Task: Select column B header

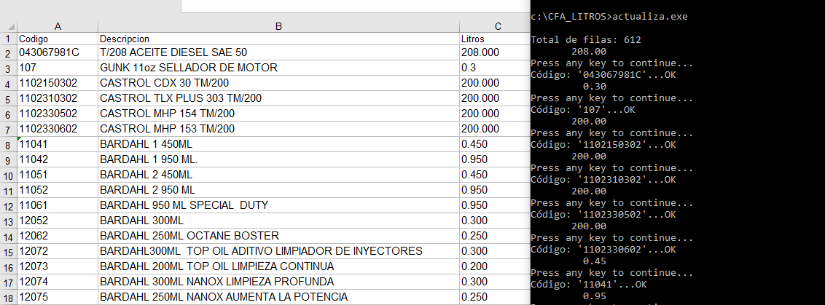Action: coord(279,26)
